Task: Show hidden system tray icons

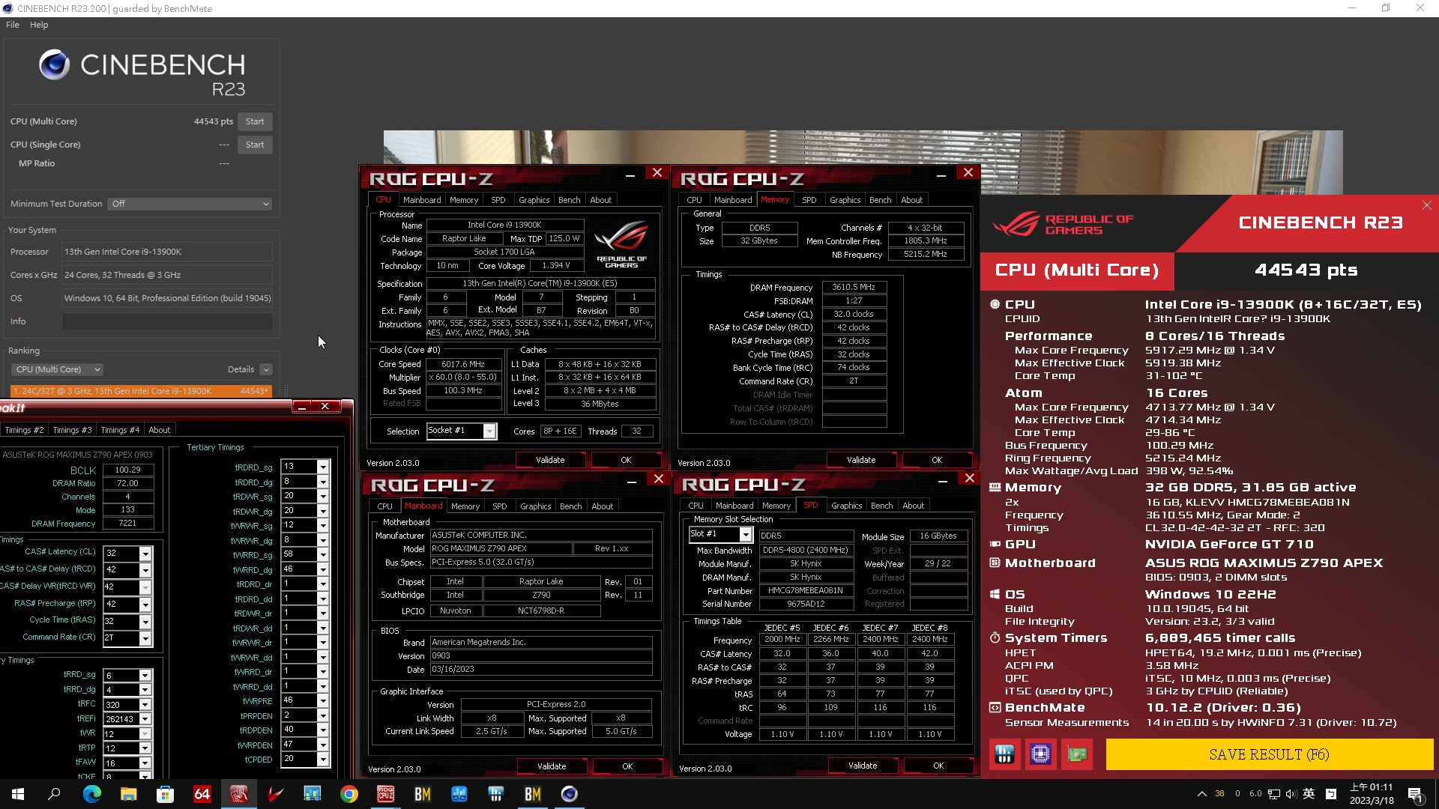Action: point(1201,794)
